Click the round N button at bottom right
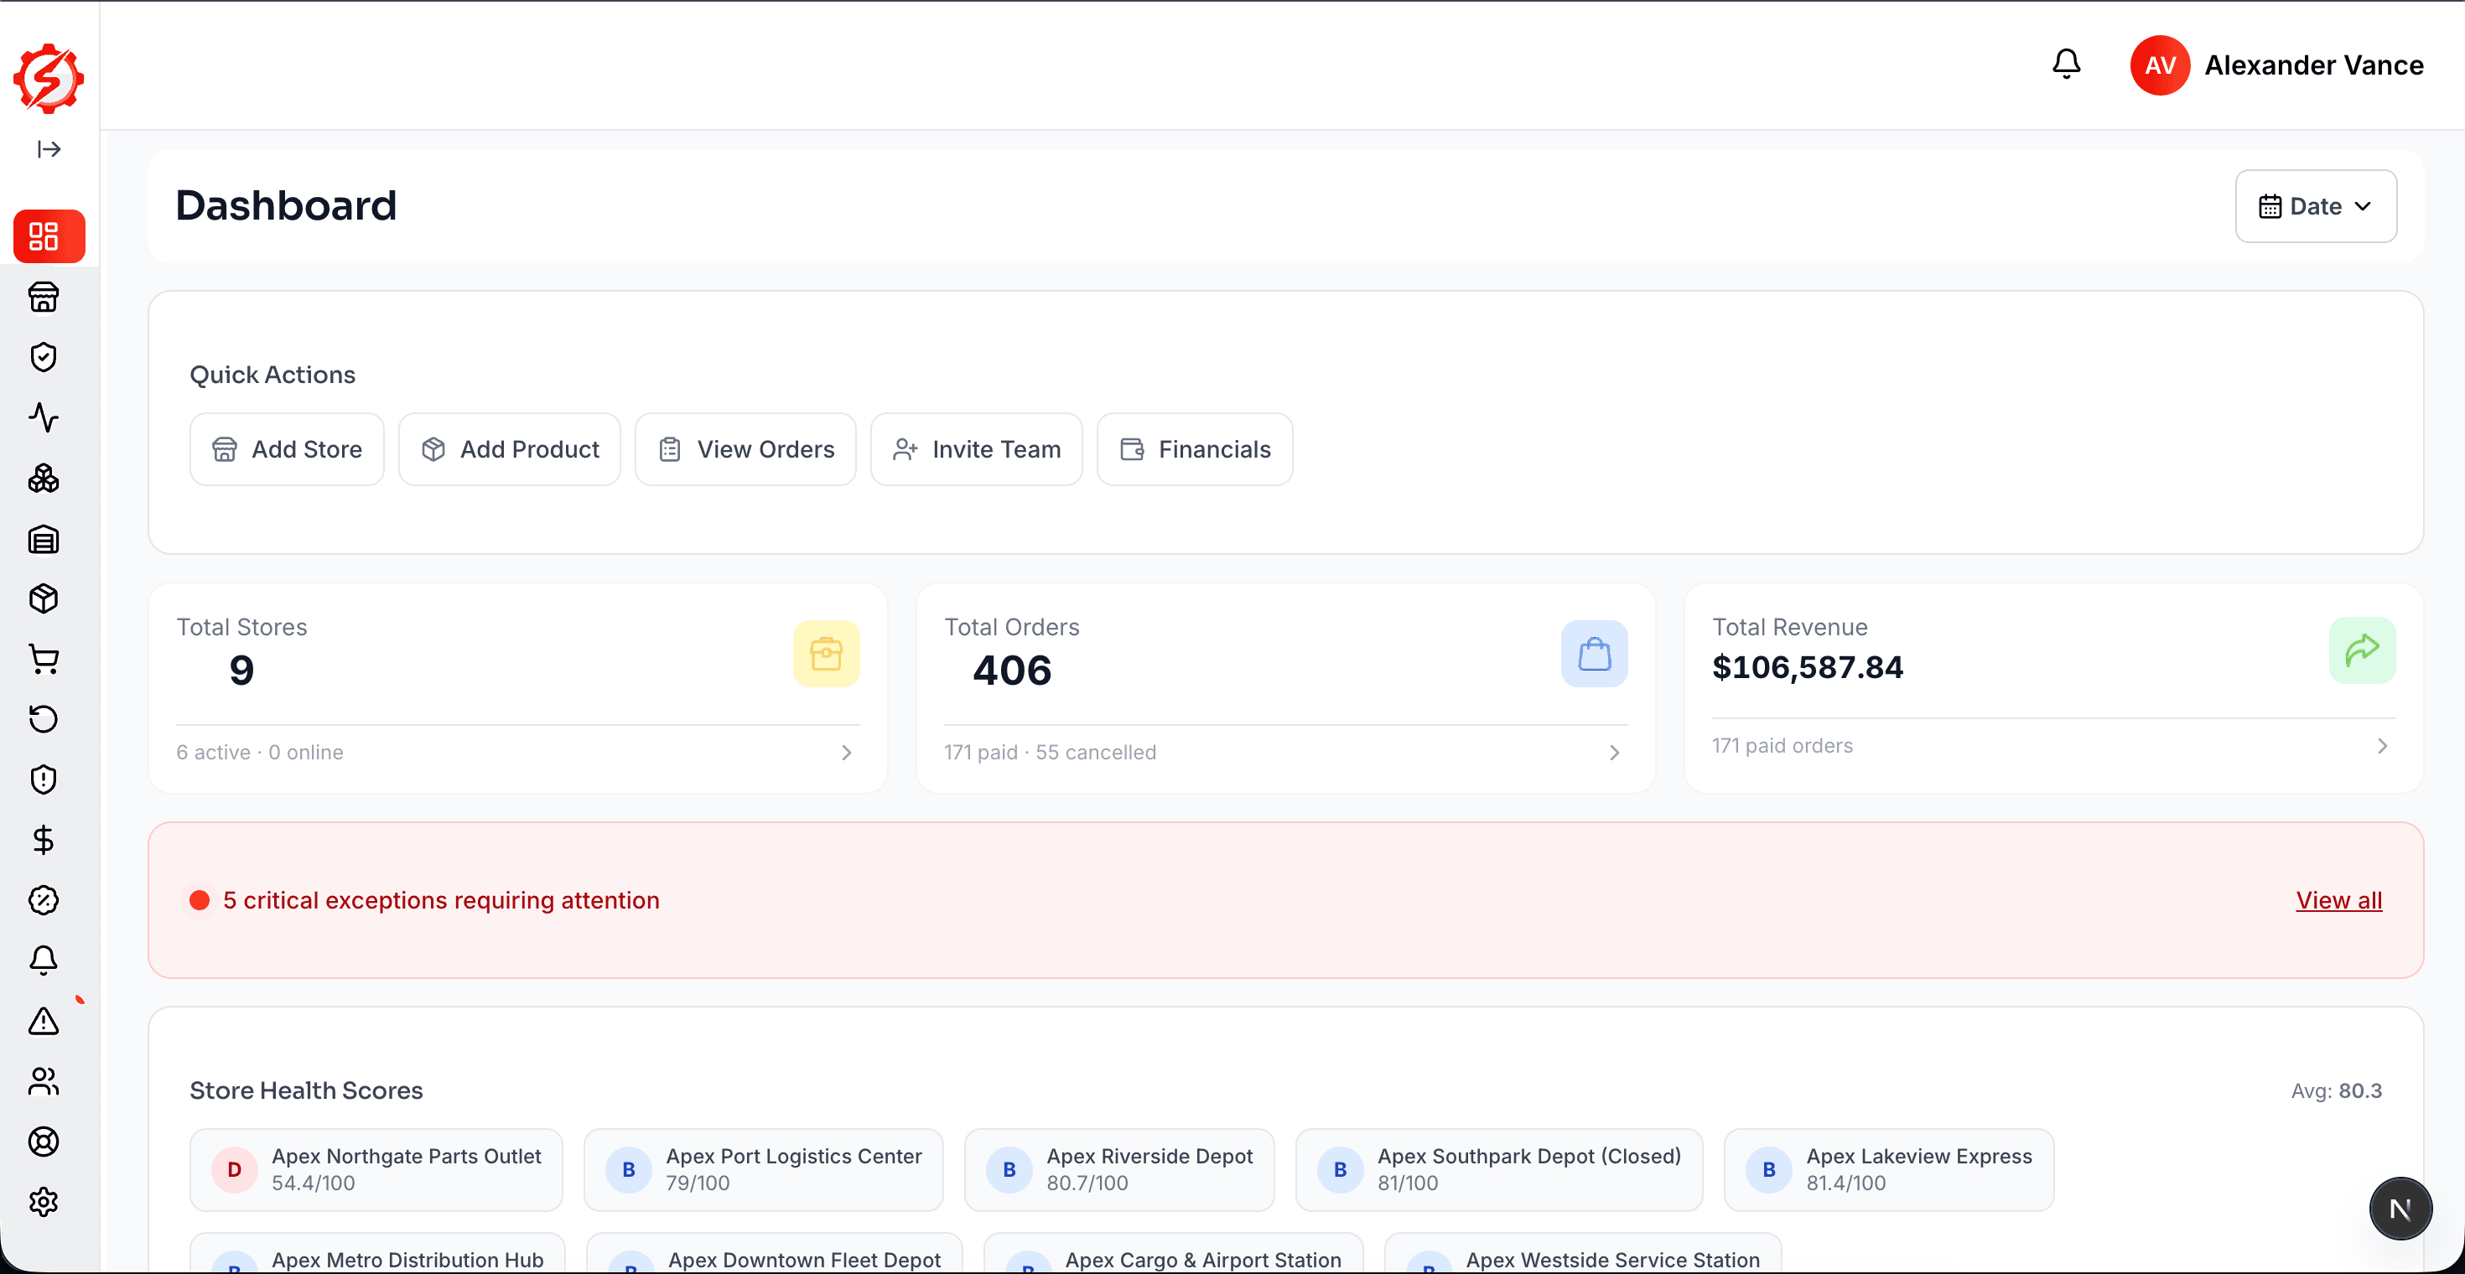 coord(2400,1209)
